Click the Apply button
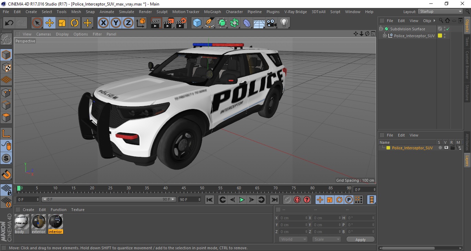This screenshot has height=251, width=471. (360, 240)
